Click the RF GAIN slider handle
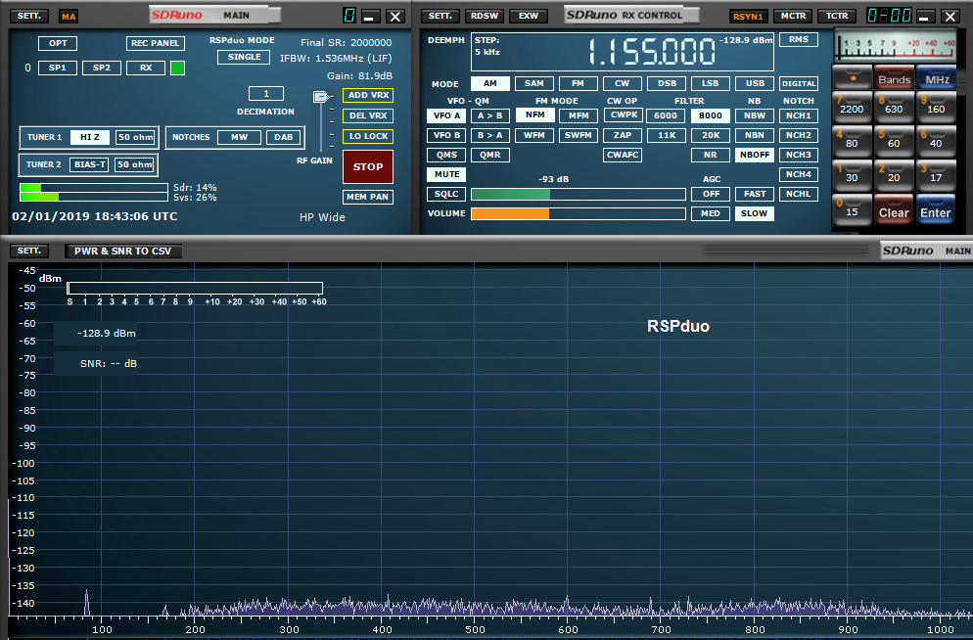Image resolution: width=973 pixels, height=640 pixels. point(320,96)
